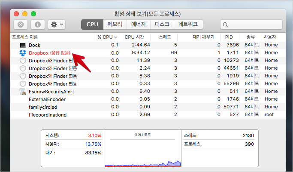
Task: Click CPU time 2:44.64 cell
Action: (x=141, y=45)
